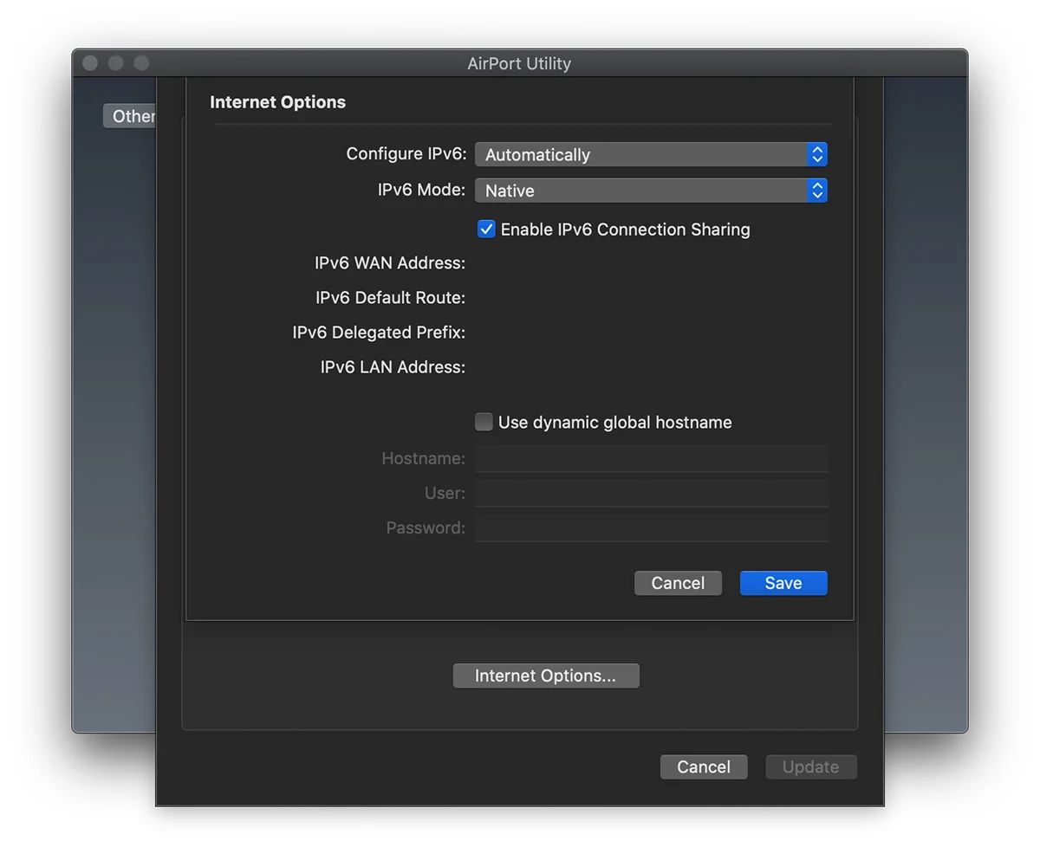Click the window minimize traffic light
The height and width of the screenshot is (841, 1040).
point(116,63)
